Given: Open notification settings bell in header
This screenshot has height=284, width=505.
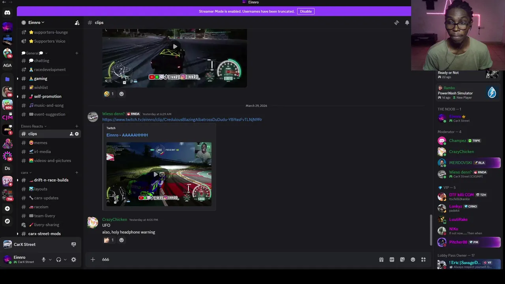Looking at the screenshot, I should (x=407, y=22).
